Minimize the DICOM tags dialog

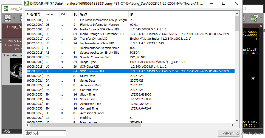pyautogui.click(x=211, y=3)
